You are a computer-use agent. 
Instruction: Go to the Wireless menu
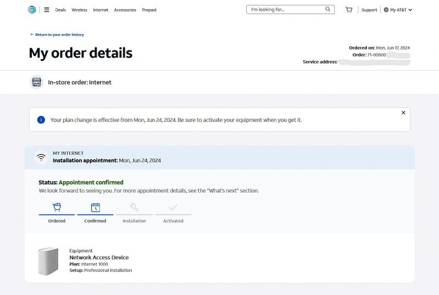(80, 10)
